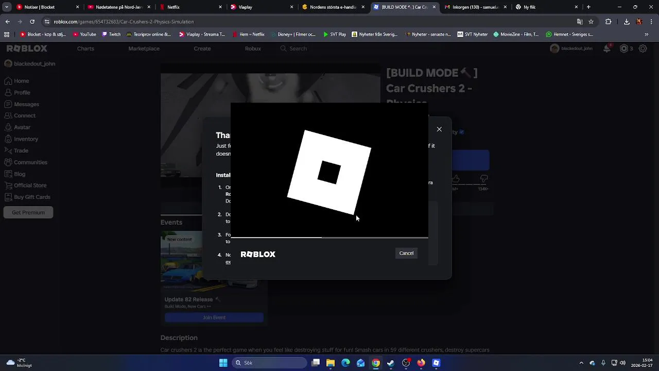
Task: Open File Explorer from taskbar
Action: [x=331, y=363]
